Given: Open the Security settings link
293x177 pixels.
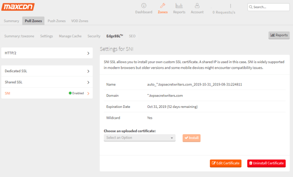Looking at the screenshot, I should point(94,36).
